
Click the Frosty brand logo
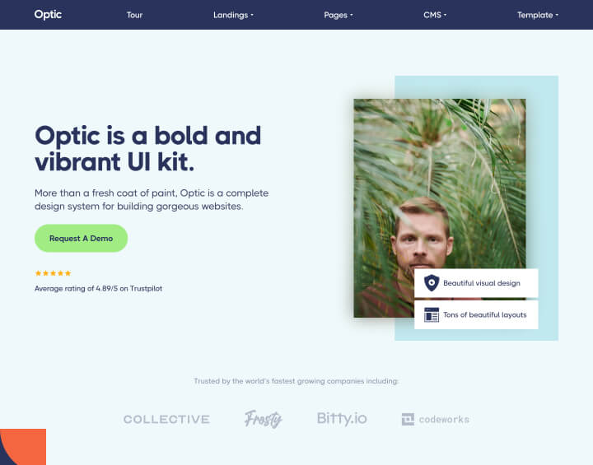click(x=264, y=419)
